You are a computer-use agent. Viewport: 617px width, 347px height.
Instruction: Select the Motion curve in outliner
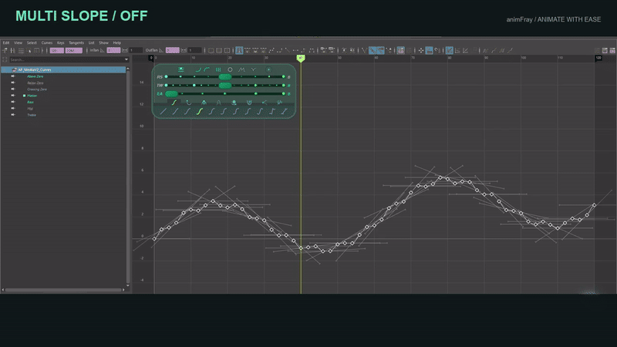[x=32, y=96]
